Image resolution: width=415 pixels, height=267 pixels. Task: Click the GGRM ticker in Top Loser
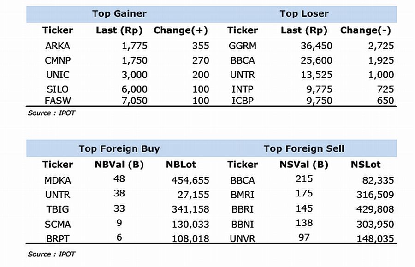coord(243,46)
